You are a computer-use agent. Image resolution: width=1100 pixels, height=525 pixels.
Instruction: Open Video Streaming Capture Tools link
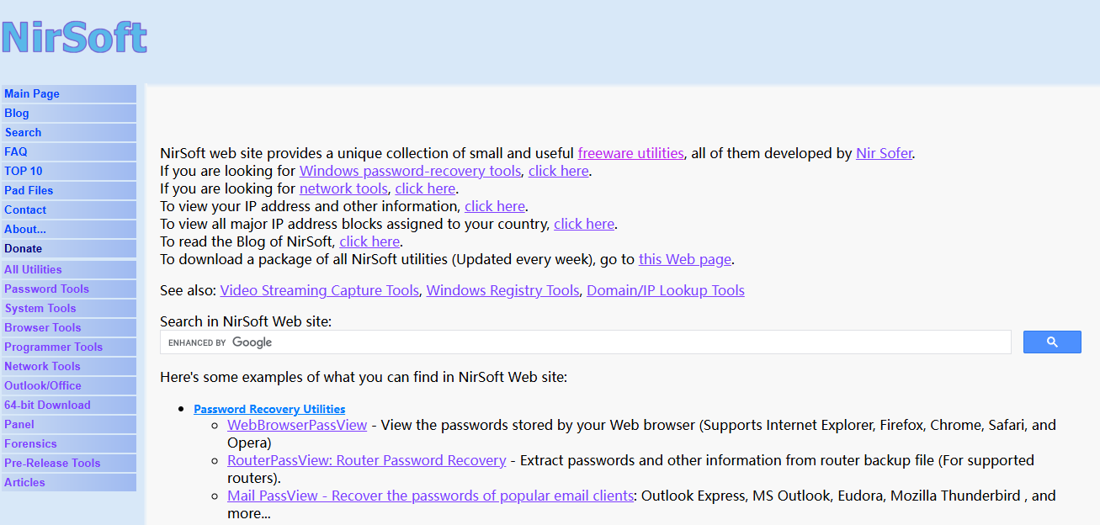pyautogui.click(x=320, y=290)
